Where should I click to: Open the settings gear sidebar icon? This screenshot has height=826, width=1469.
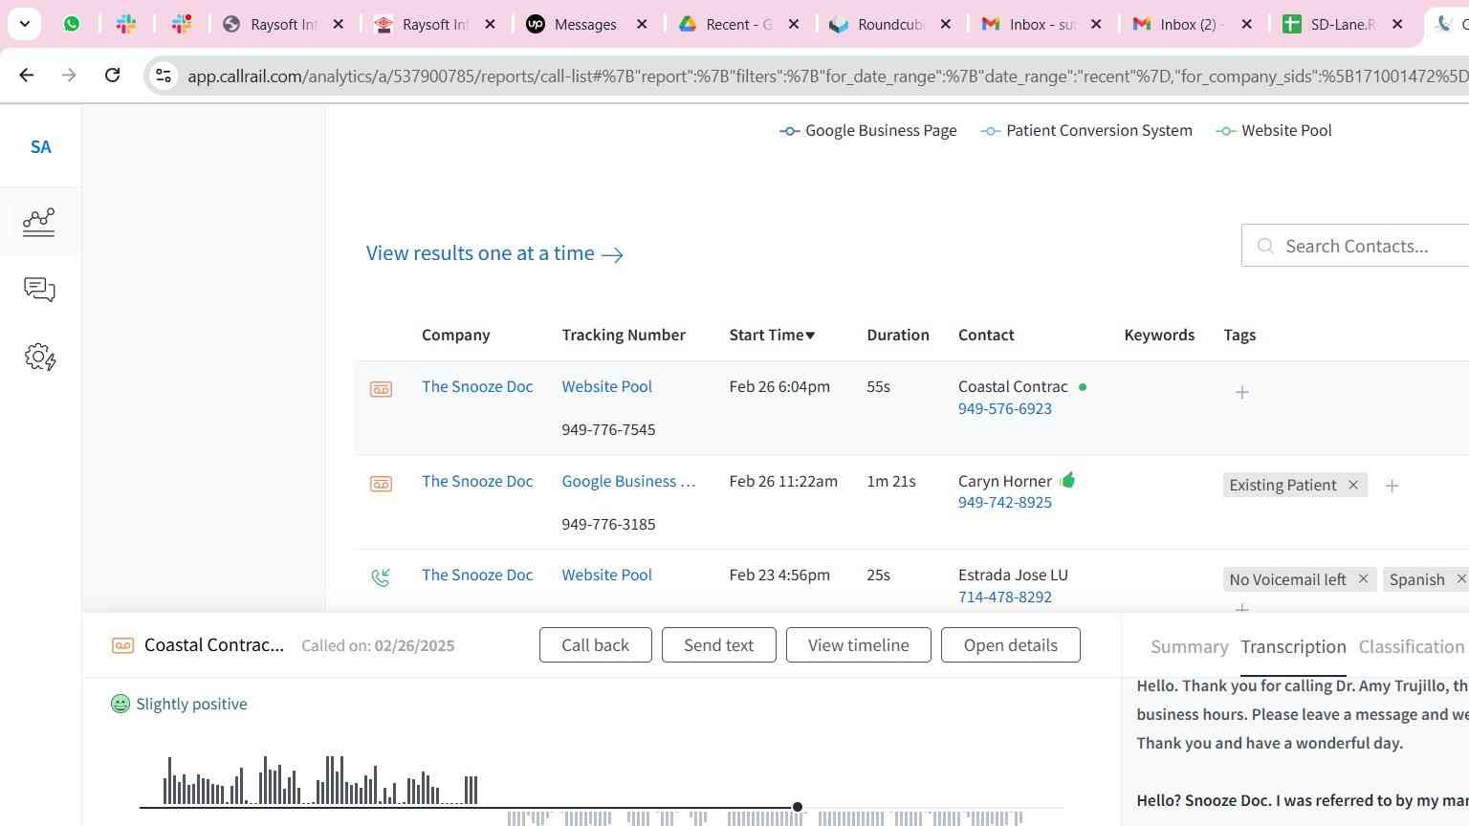coord(39,358)
